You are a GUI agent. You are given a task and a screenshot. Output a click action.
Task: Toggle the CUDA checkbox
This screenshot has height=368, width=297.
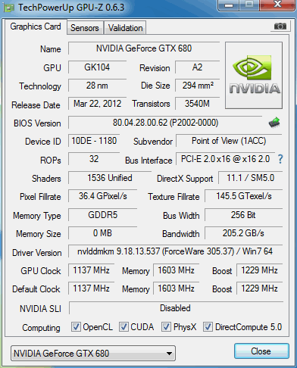pos(123,327)
